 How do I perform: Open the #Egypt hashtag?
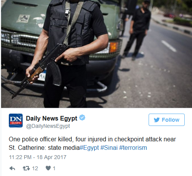(x=89, y=148)
